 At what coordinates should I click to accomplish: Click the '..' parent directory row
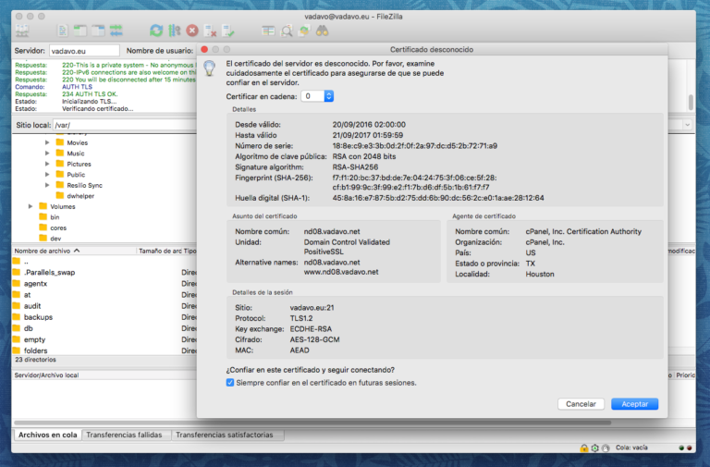(104, 262)
